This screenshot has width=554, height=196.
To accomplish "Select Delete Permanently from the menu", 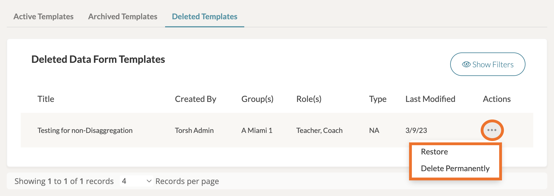I will tap(455, 168).
